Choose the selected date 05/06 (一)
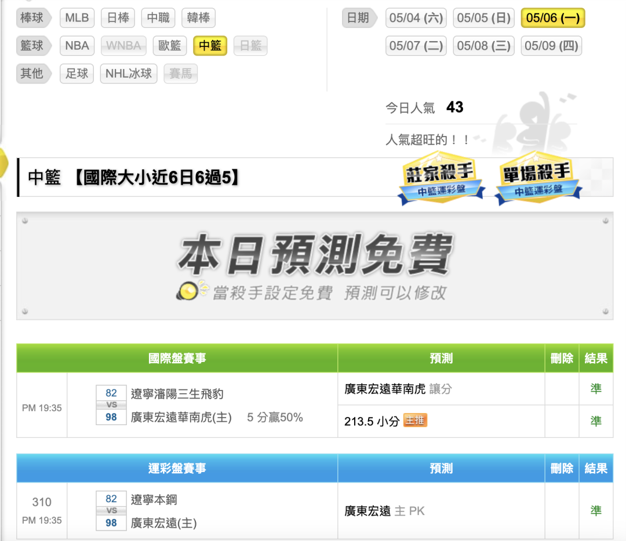626x541 pixels. click(553, 18)
